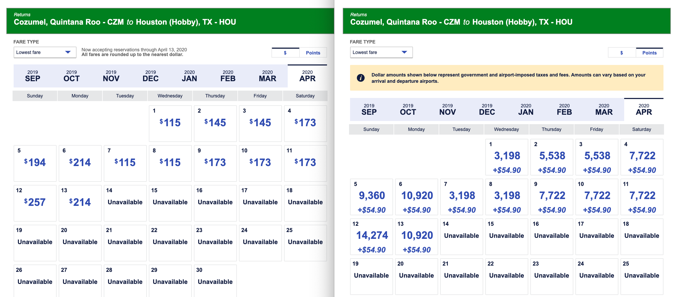Image resolution: width=675 pixels, height=297 pixels.
Task: Pick the $257 fare on April 12
Action: (x=35, y=203)
